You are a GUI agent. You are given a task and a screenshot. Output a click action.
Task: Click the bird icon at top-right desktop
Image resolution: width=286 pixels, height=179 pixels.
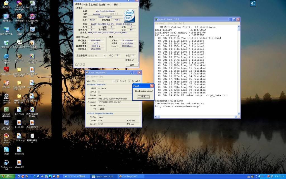click(253, 3)
